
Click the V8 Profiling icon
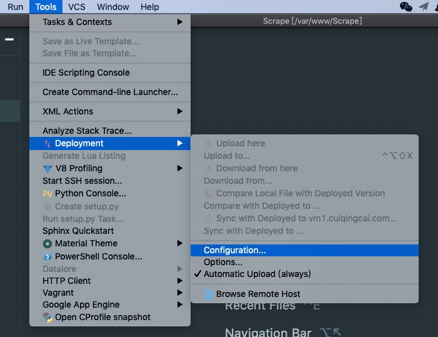47,169
